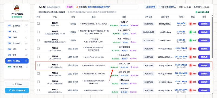The image size is (217, 98).
Task: Click the red status dot on US.LA.CMIN2.Core row
Action: click(191, 90)
